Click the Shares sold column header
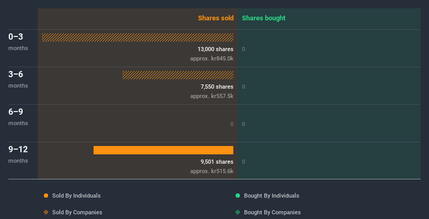 pos(216,18)
